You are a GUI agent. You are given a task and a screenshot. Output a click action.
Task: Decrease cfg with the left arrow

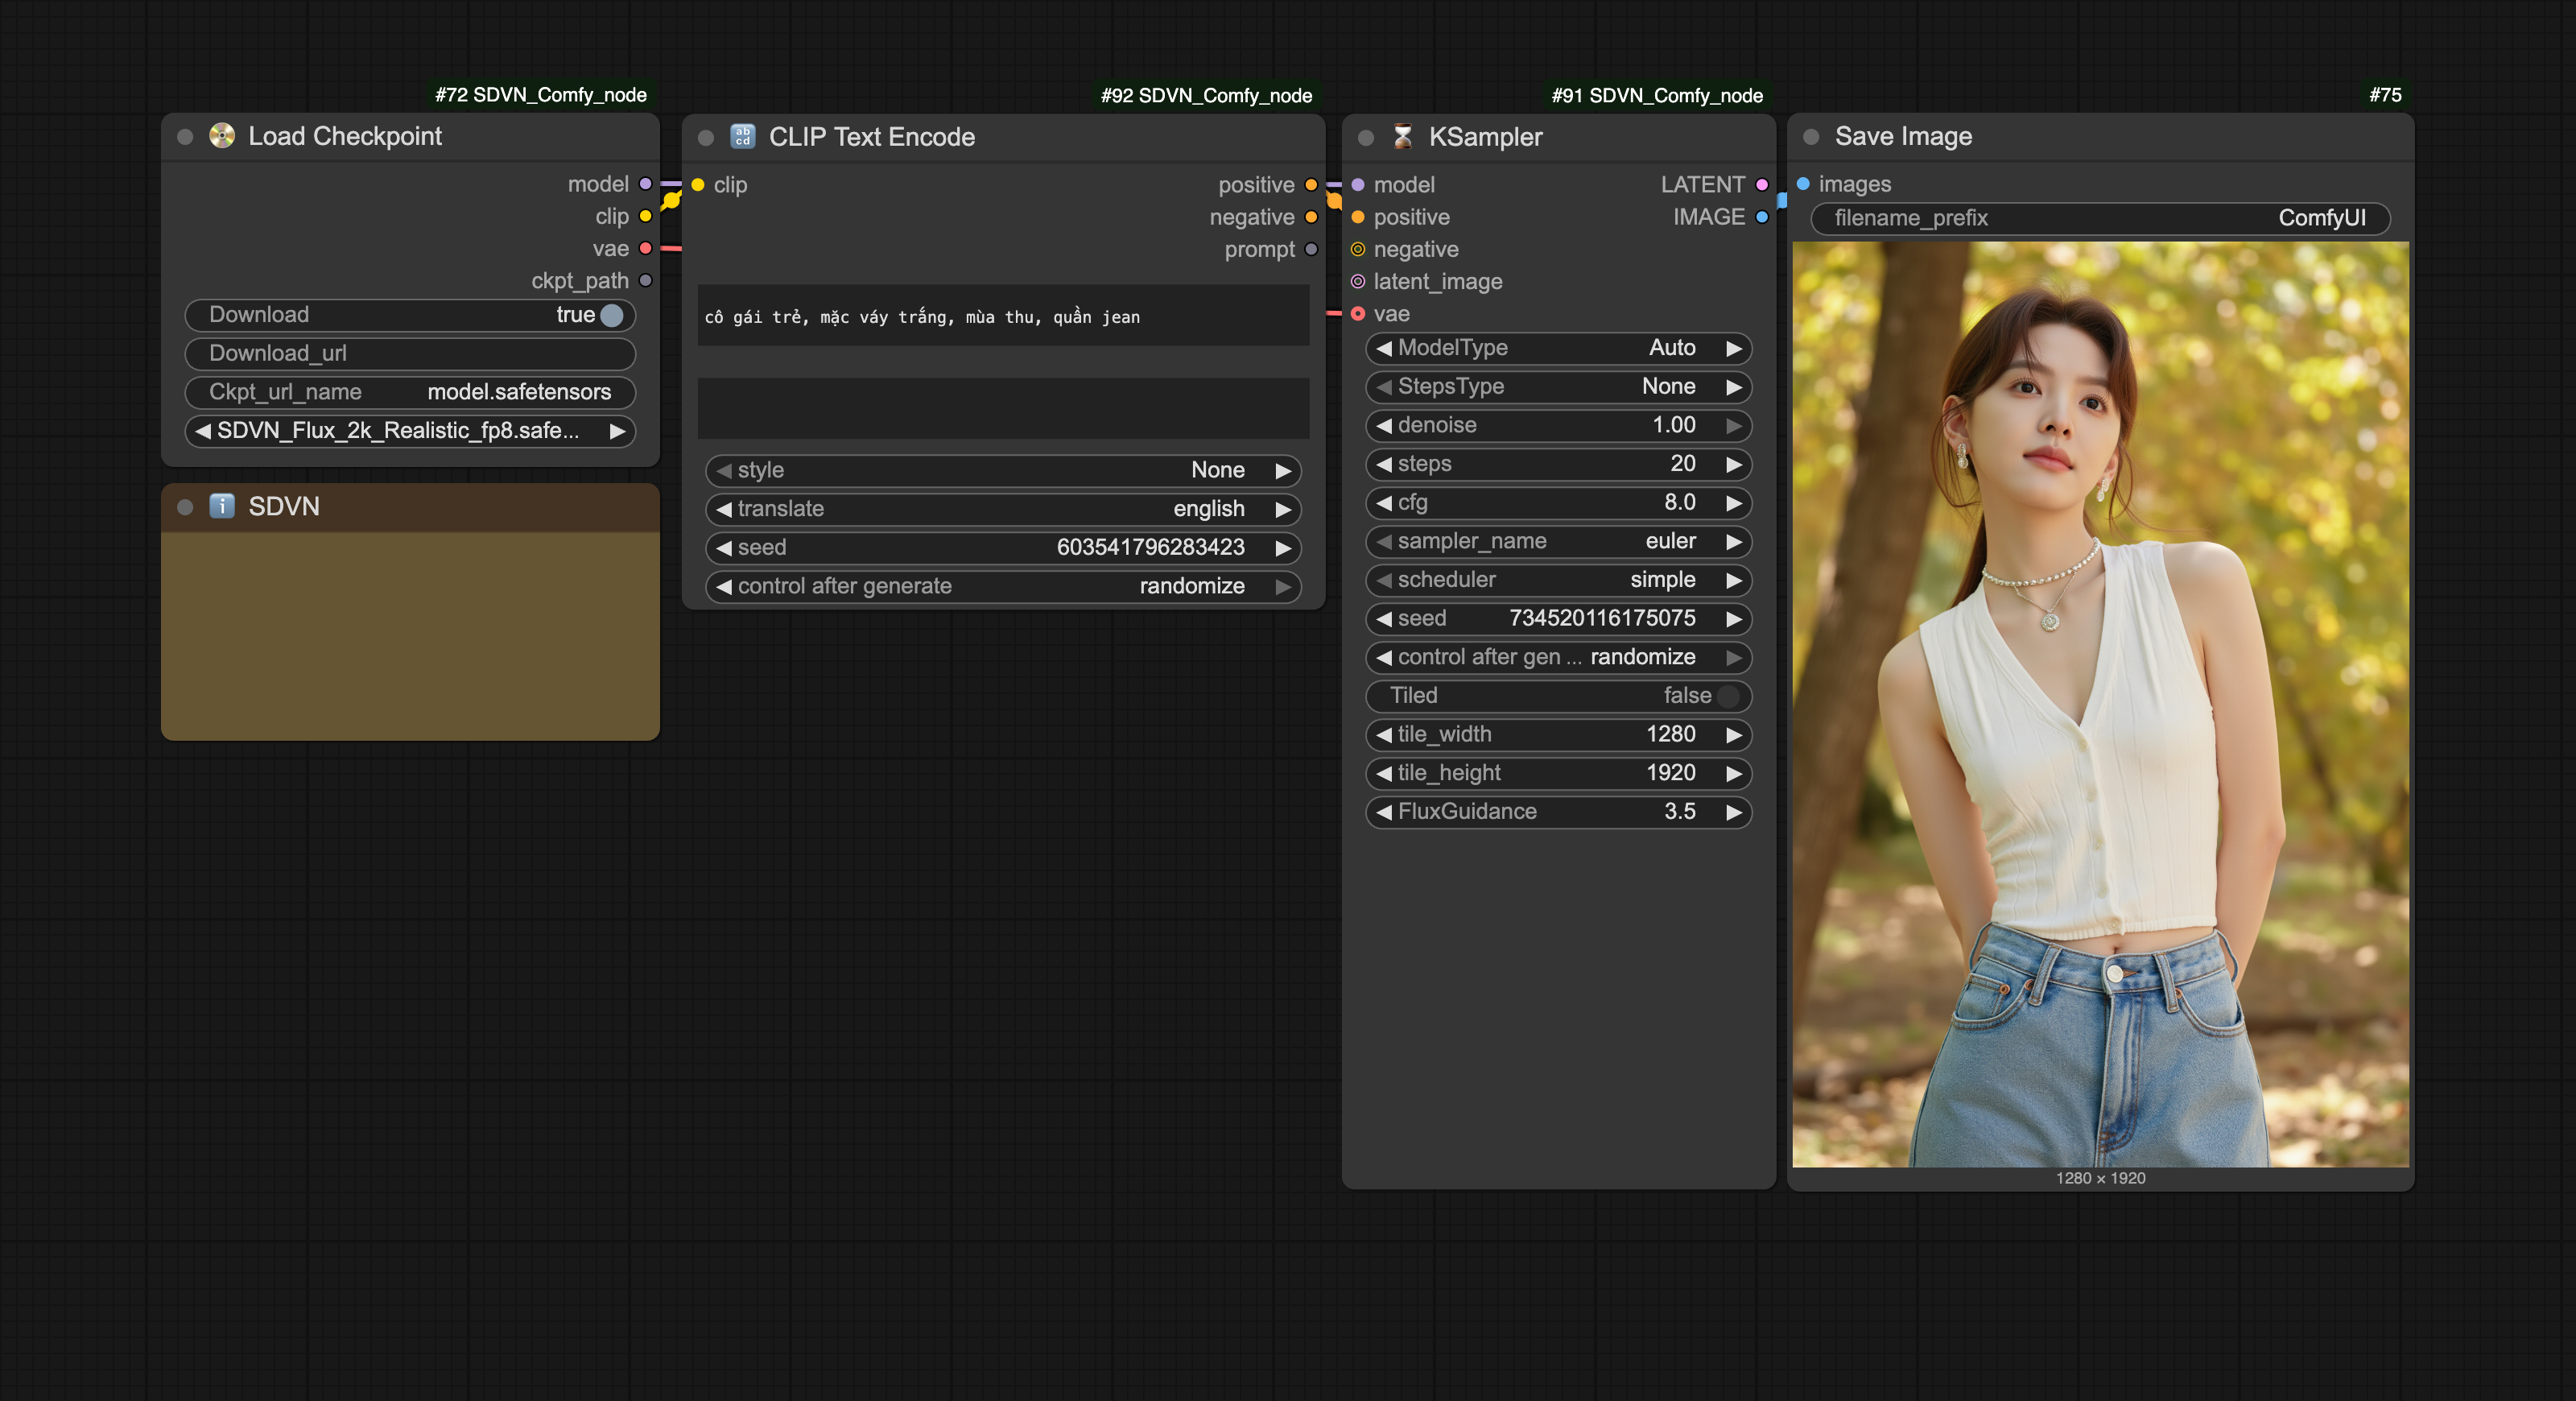[1384, 503]
